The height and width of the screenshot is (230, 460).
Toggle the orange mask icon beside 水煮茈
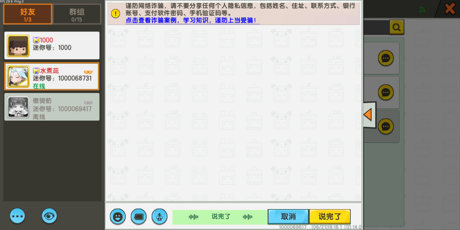click(x=88, y=71)
